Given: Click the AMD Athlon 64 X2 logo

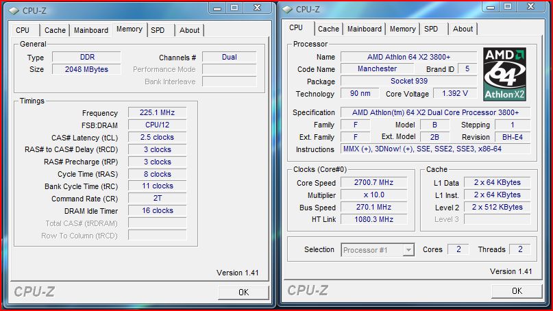Looking at the screenshot, I should click(x=504, y=75).
